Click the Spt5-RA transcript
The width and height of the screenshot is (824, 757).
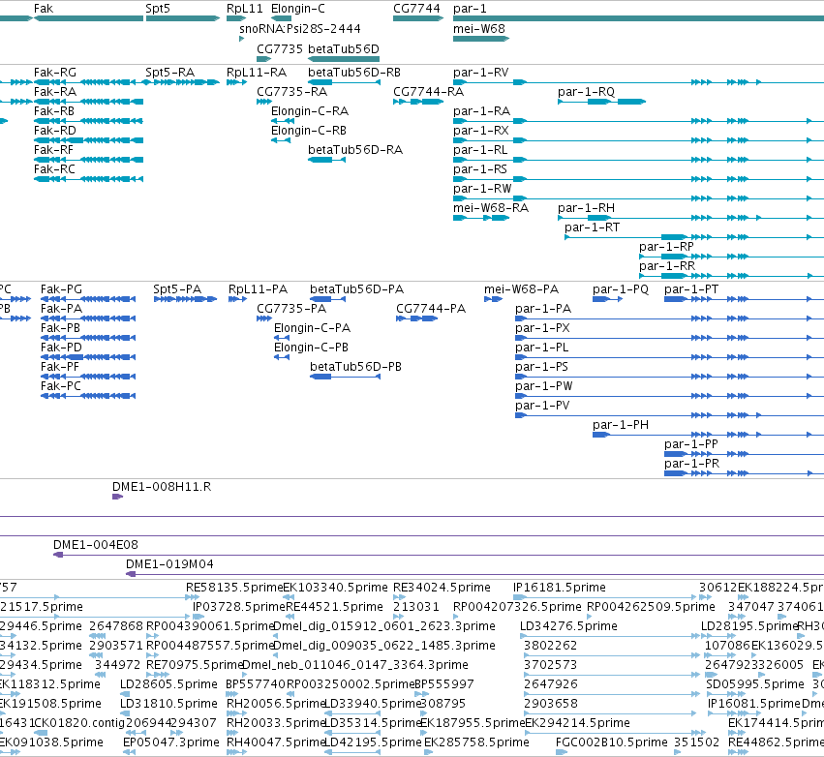pyautogui.click(x=182, y=82)
